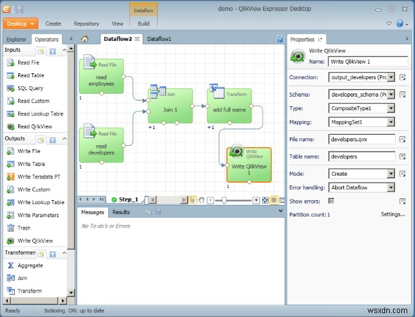Screen dimensions: 415x317
Task: Open the Mapping dropdown
Action: pyautogui.click(x=390, y=122)
